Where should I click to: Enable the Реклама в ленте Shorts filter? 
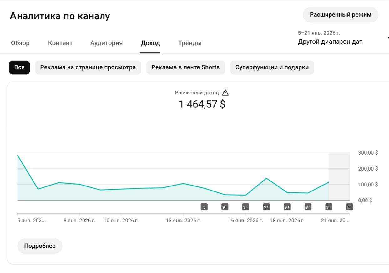pyautogui.click(x=185, y=67)
